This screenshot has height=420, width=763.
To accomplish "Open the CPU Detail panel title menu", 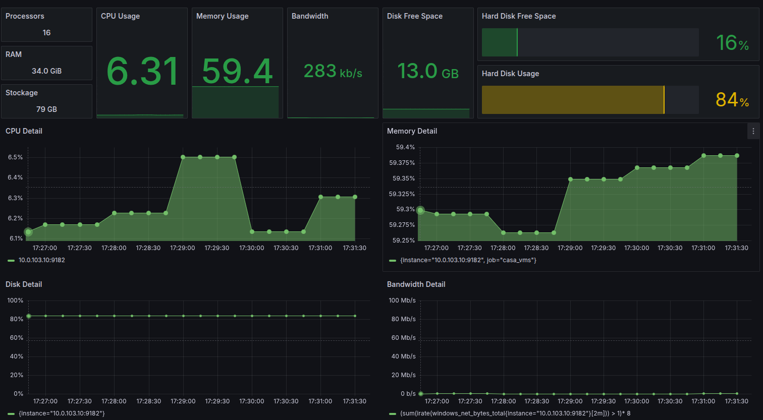I will (x=24, y=131).
